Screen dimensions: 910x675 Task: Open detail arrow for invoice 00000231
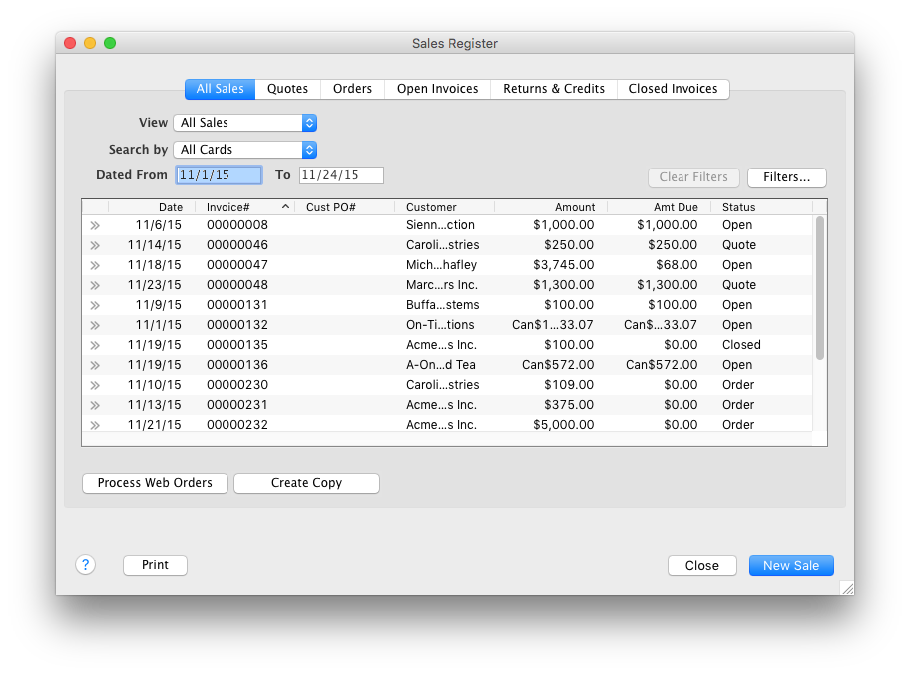(95, 405)
